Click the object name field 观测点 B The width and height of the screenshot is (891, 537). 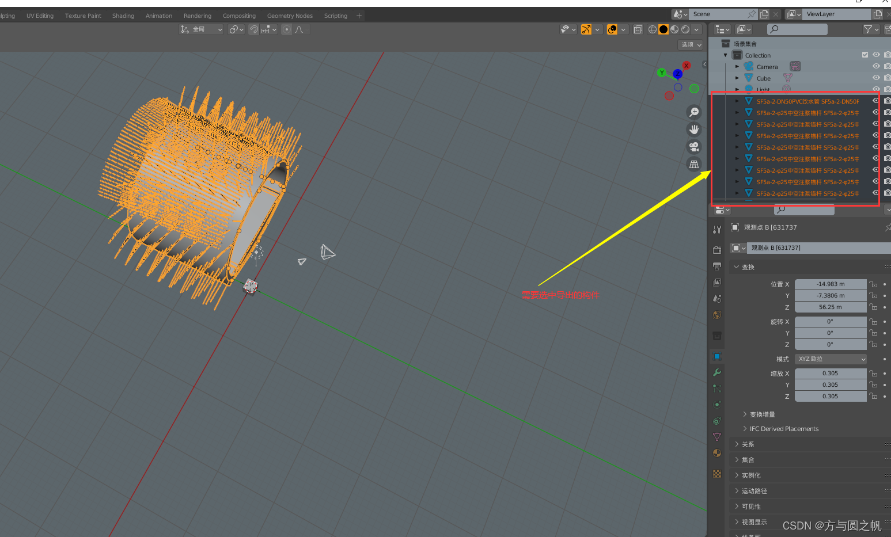pyautogui.click(x=819, y=248)
